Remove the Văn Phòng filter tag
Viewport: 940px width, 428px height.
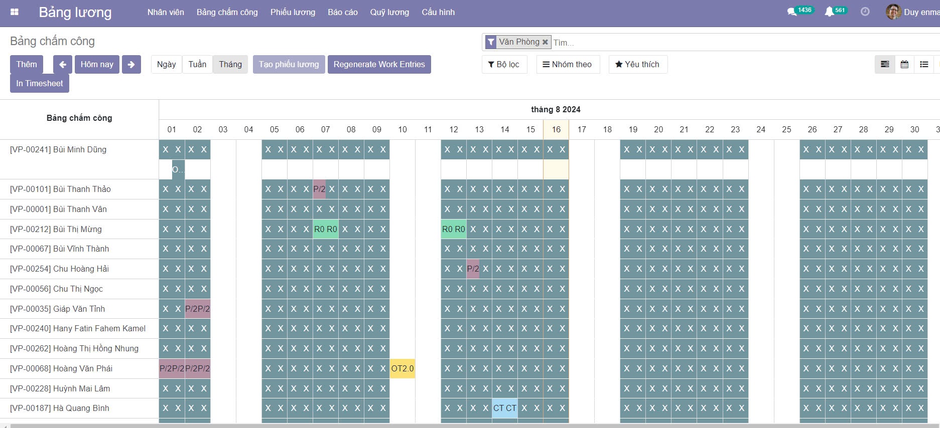(545, 42)
